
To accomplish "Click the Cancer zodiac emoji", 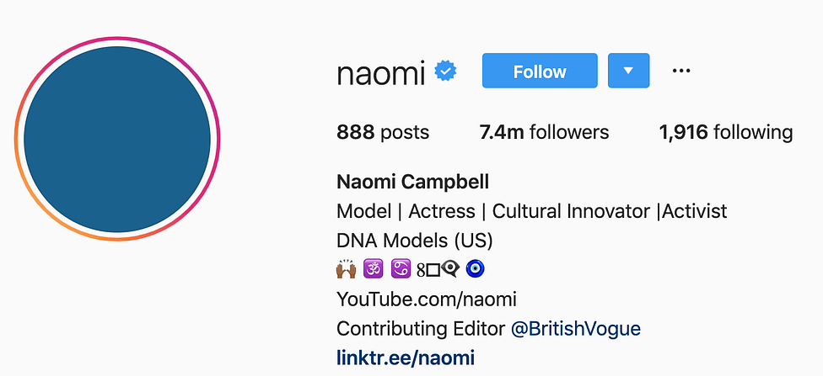I will tap(401, 269).
